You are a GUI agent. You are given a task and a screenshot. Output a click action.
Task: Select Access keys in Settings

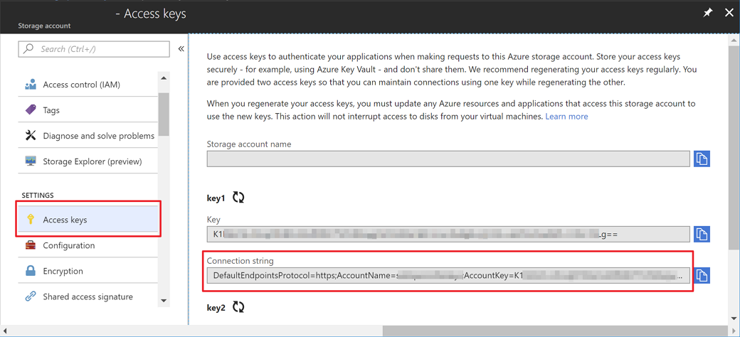pos(65,220)
